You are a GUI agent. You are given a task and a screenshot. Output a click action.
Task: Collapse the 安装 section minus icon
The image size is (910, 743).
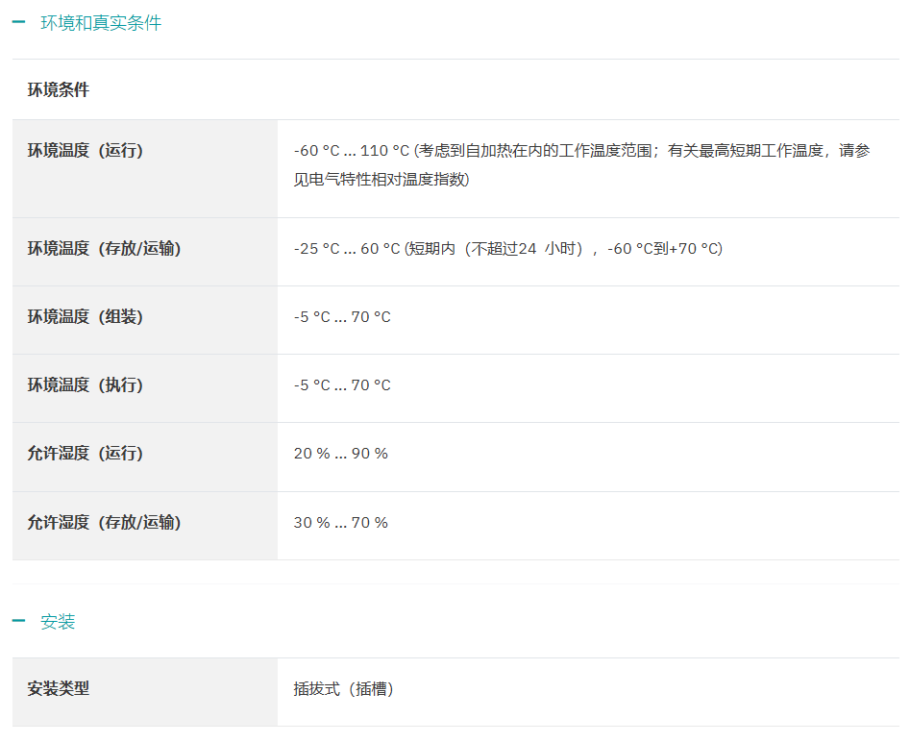(18, 621)
